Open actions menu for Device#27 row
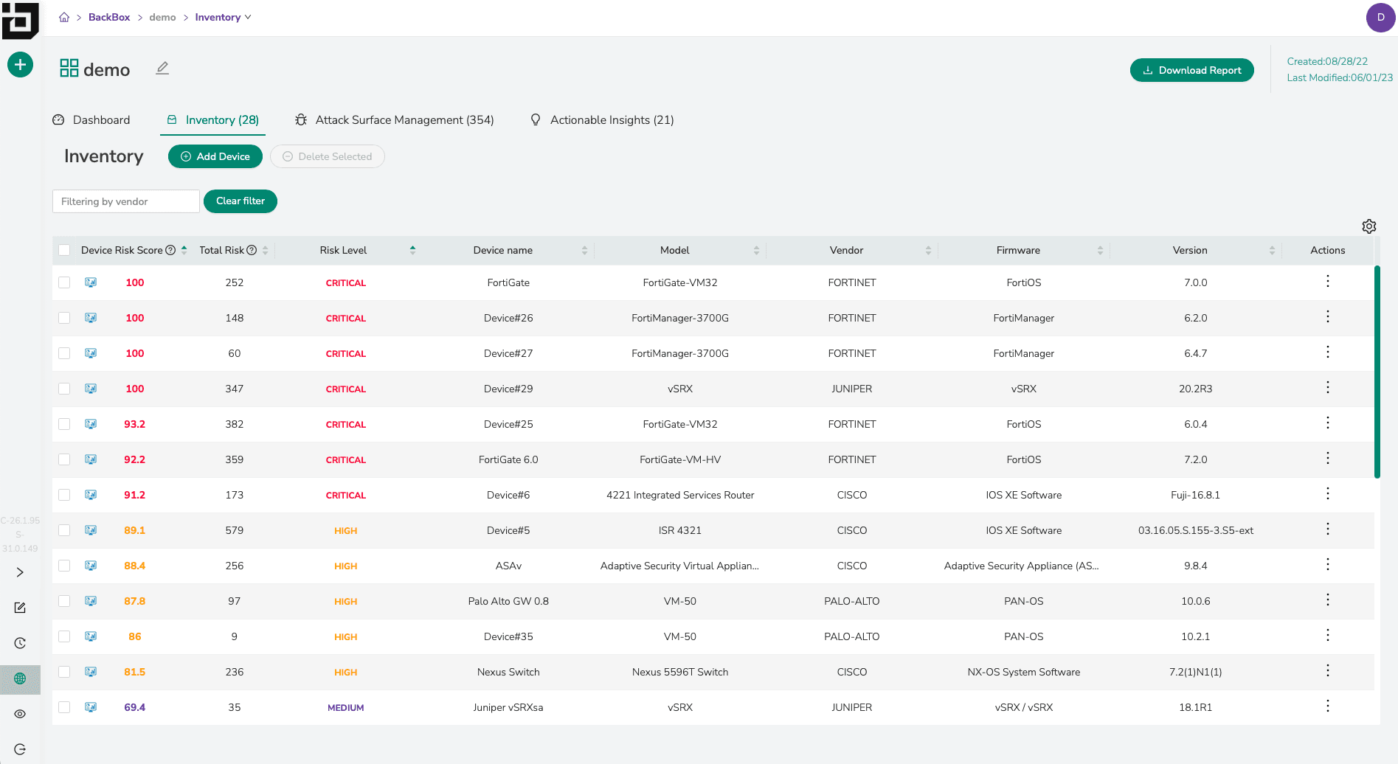1398x764 pixels. (x=1327, y=352)
